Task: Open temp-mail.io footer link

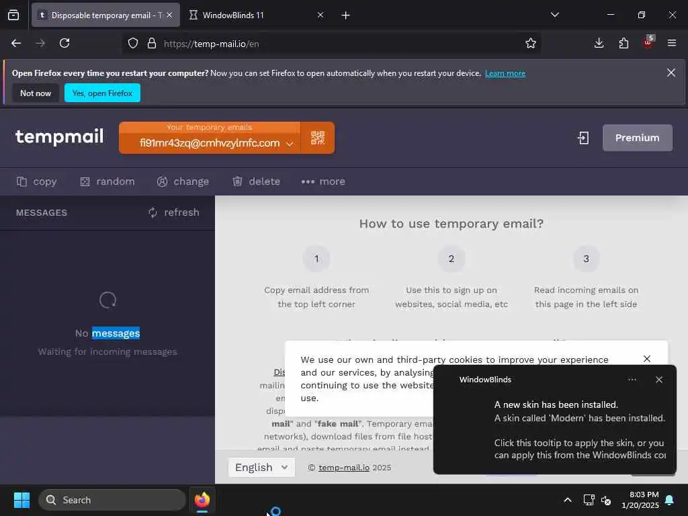Action: click(x=344, y=468)
